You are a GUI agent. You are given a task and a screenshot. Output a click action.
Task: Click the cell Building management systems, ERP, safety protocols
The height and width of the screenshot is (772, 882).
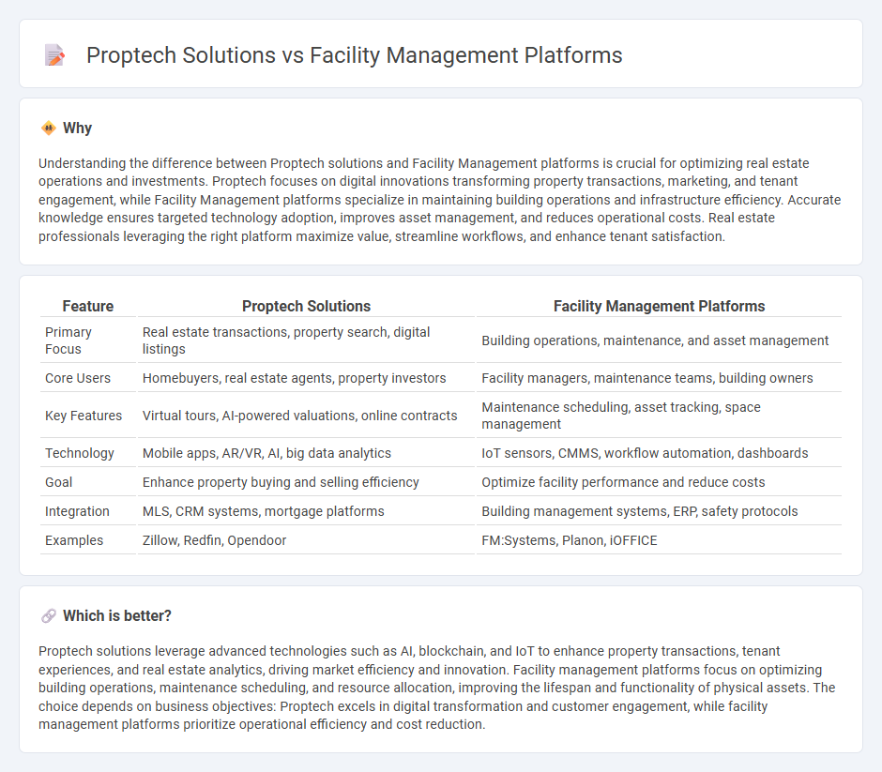659,511
